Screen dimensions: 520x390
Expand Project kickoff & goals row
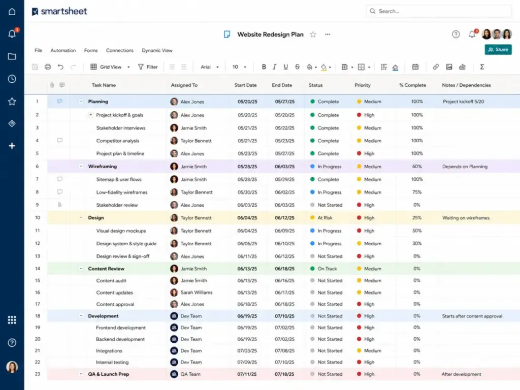[90, 115]
